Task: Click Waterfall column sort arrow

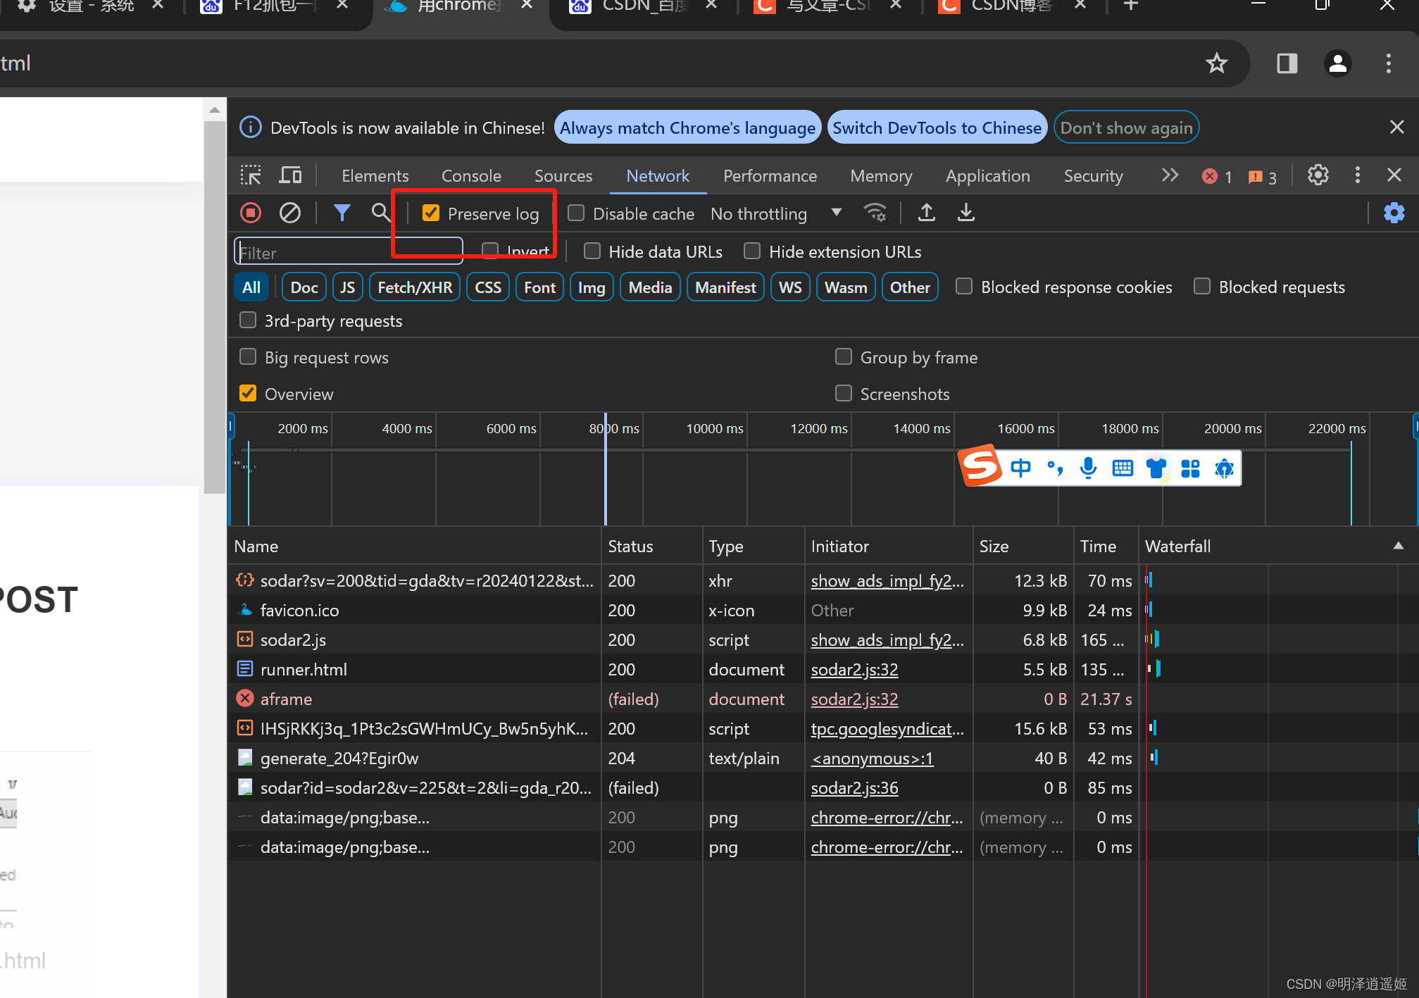Action: [x=1398, y=546]
